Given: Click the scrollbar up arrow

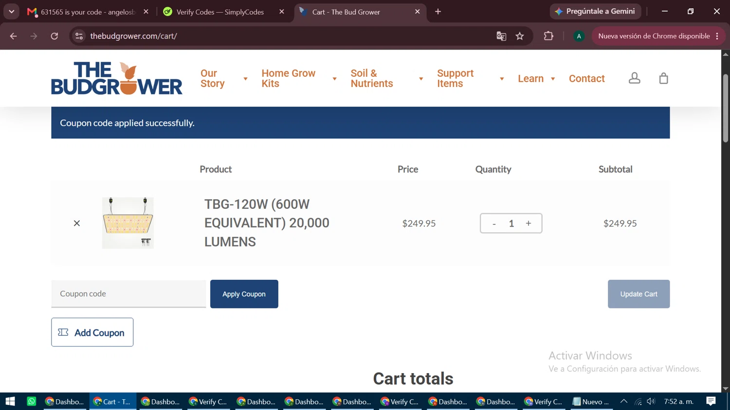Looking at the screenshot, I should [x=726, y=54].
